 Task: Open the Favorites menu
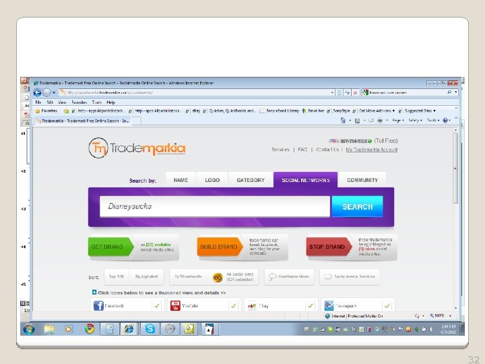(79, 102)
